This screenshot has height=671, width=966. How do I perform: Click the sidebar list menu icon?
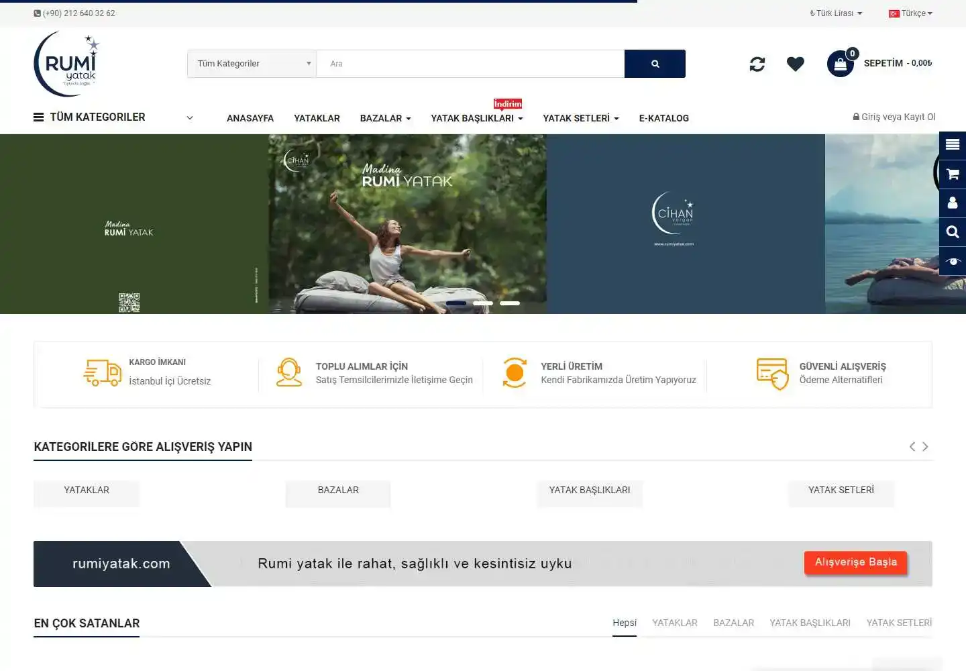(x=953, y=145)
